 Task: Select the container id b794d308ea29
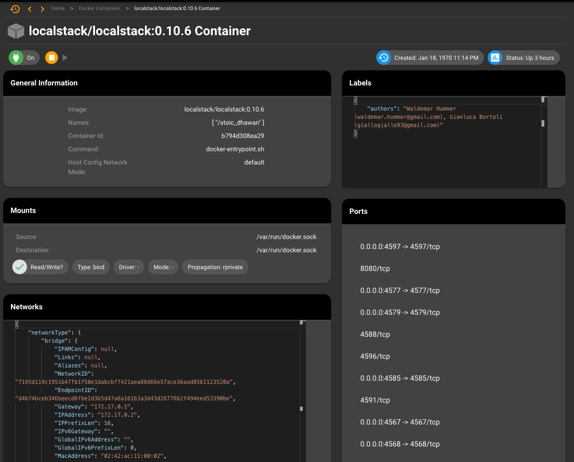[243, 136]
